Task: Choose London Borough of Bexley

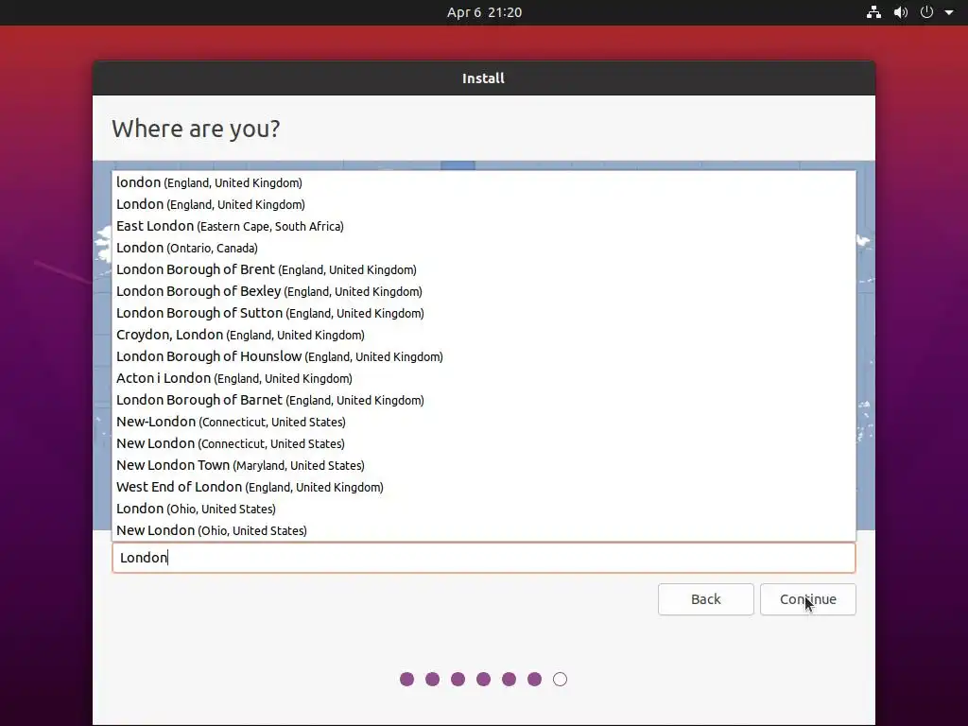Action: (484, 291)
